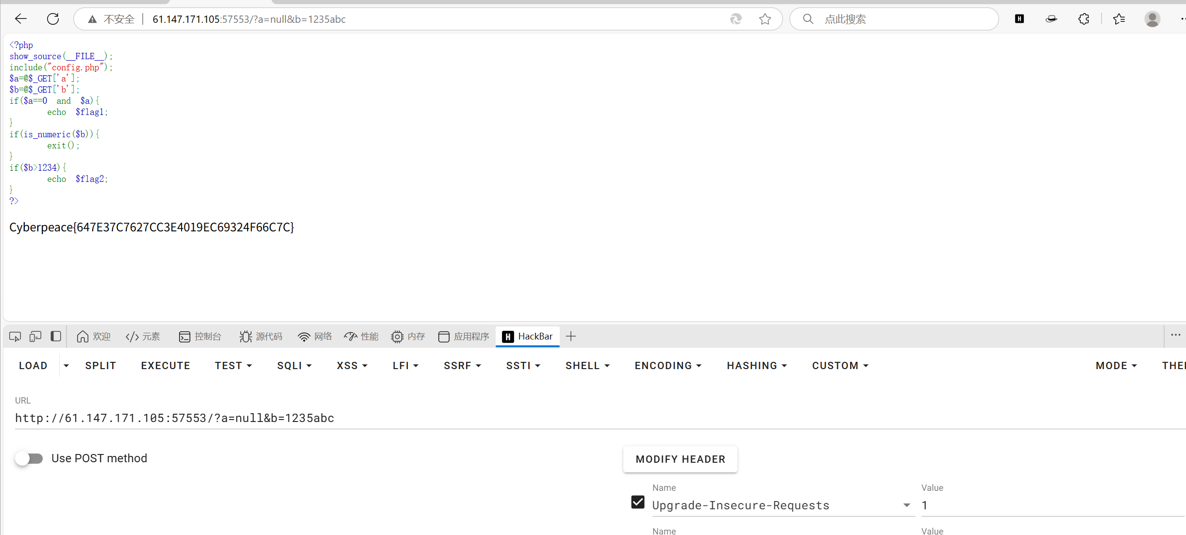
Task: Open the header Name dropdown arrow
Action: [906, 505]
